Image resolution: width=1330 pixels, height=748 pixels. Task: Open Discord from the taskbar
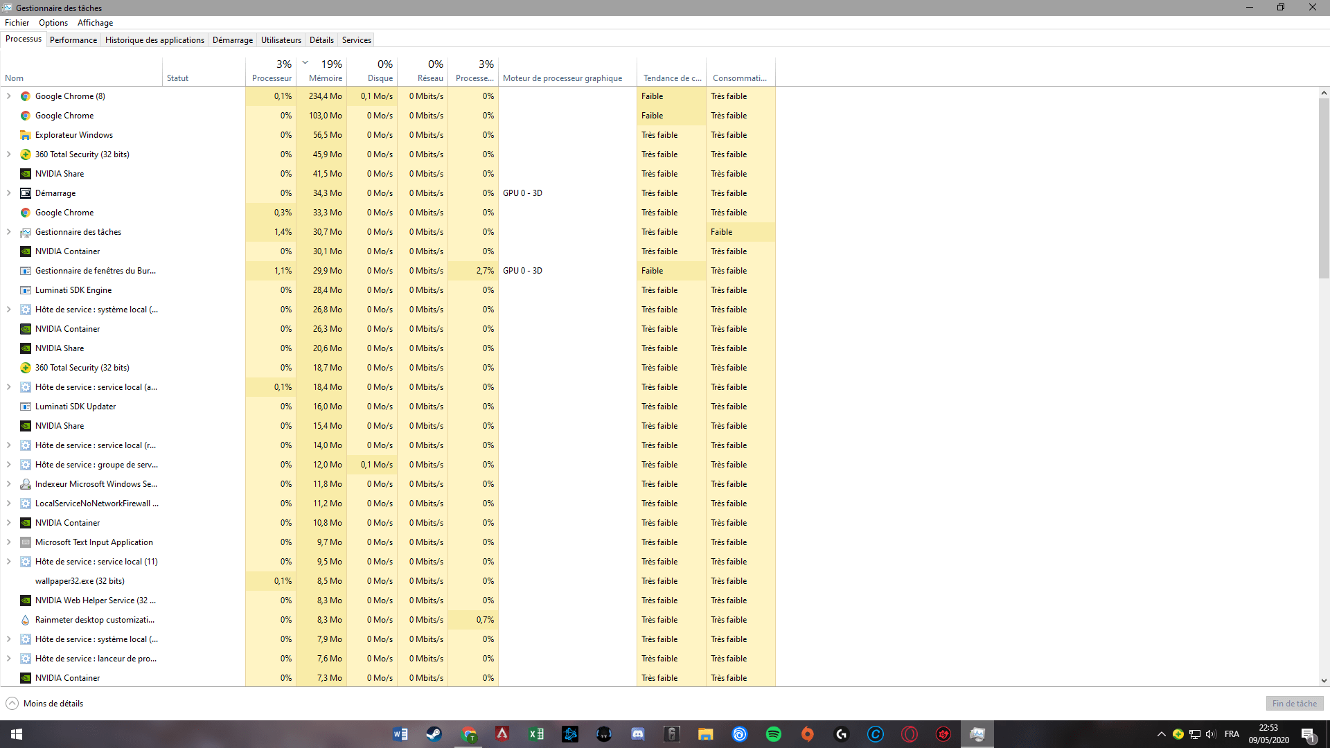coord(637,734)
